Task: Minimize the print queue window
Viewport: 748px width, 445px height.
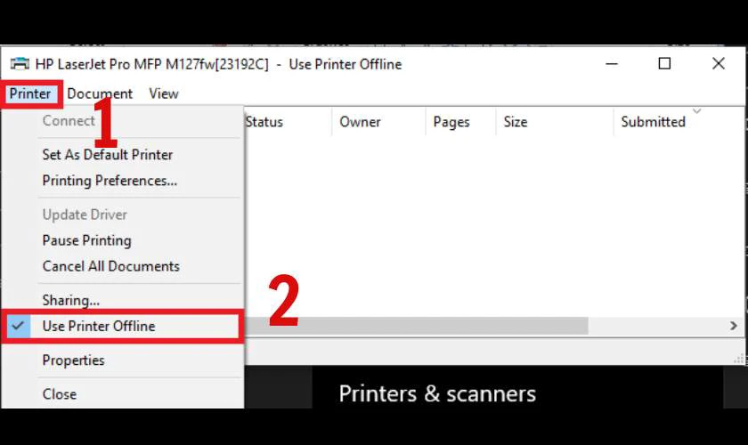Action: [612, 63]
